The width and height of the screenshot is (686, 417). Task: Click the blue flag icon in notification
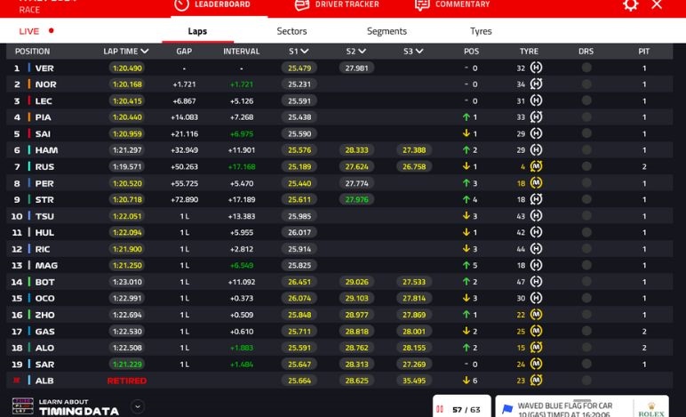pyautogui.click(x=508, y=409)
